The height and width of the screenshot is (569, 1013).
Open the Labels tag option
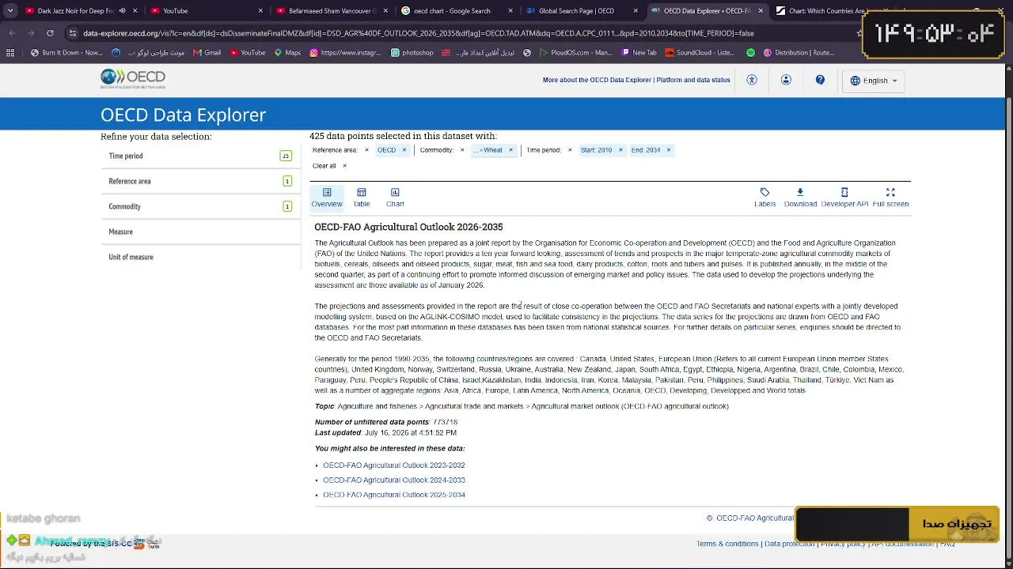(764, 198)
